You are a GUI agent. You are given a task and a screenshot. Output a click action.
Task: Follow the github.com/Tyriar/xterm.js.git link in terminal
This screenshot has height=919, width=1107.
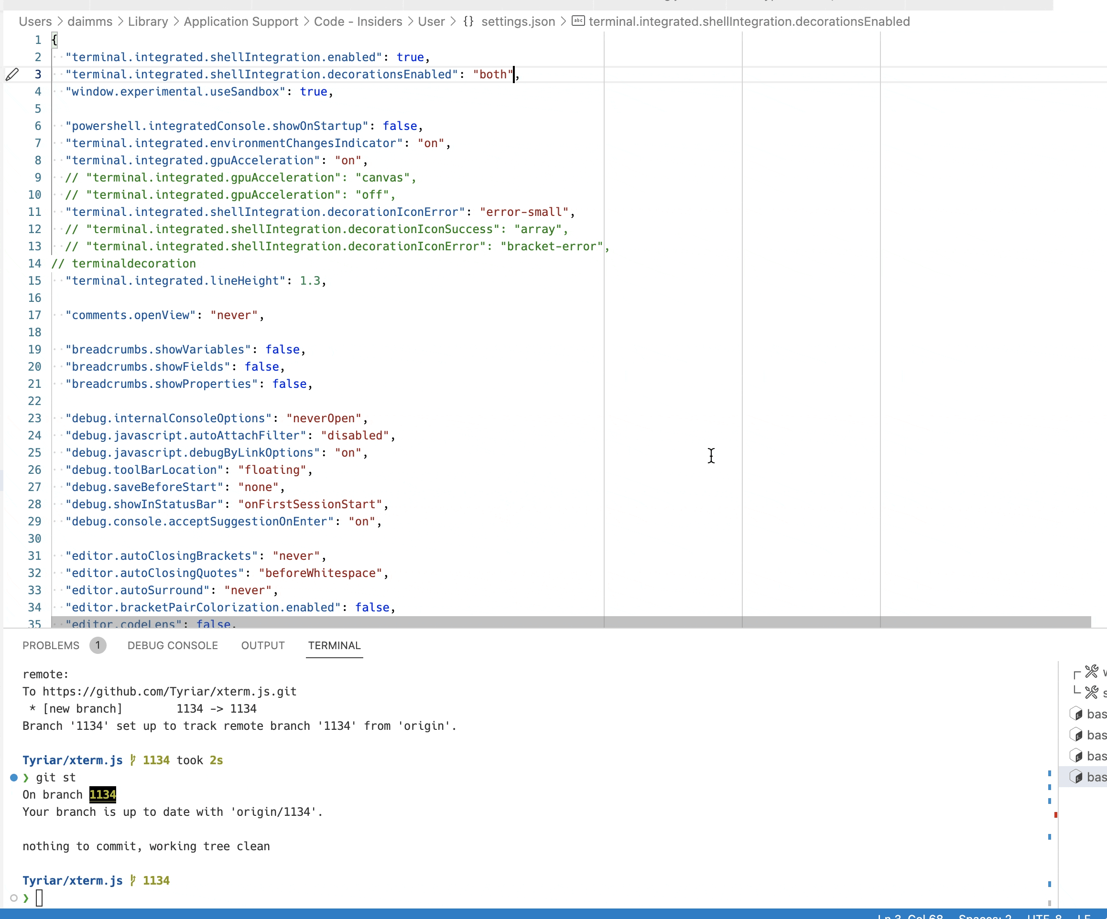(170, 692)
